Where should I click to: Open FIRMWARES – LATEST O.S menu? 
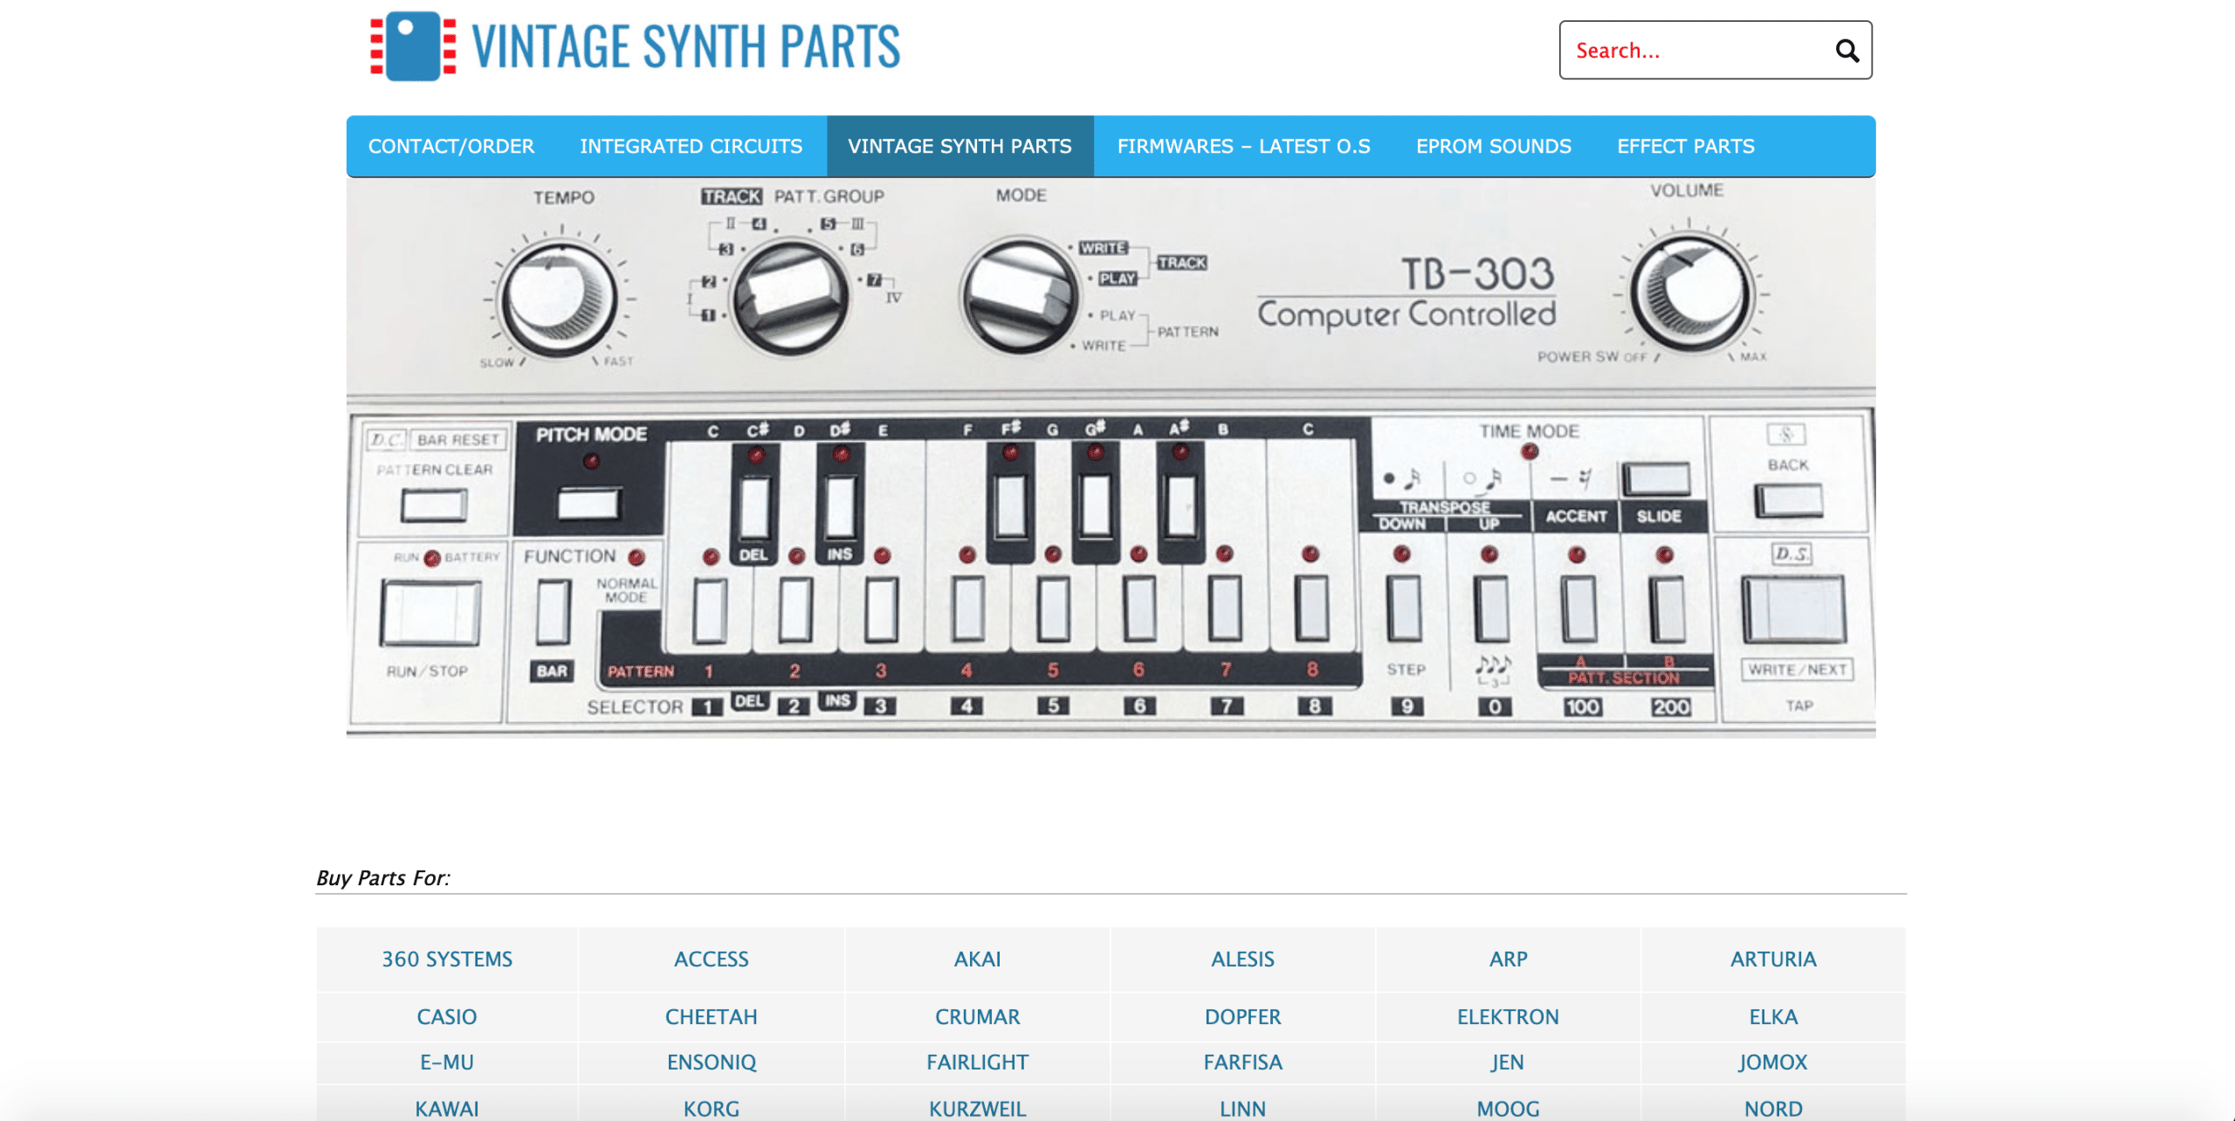(x=1244, y=146)
